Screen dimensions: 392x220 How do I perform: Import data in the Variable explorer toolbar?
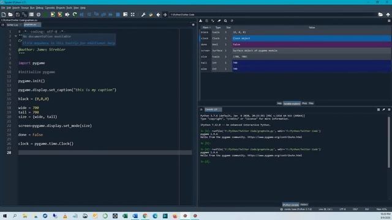click(200, 21)
